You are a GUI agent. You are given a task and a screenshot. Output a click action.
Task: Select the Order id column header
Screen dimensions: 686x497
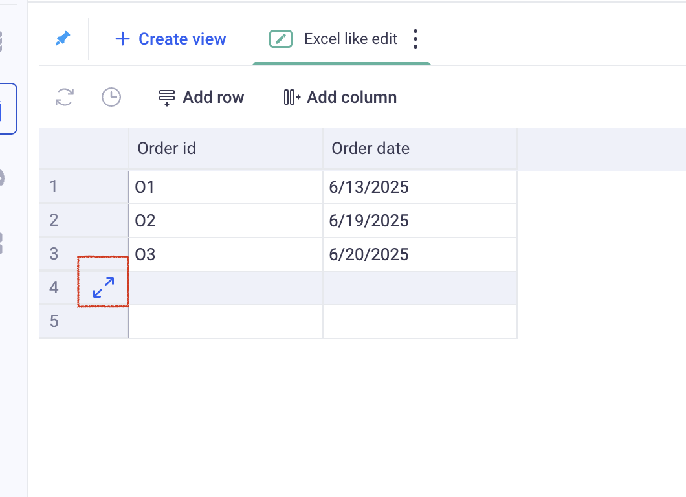(x=226, y=148)
